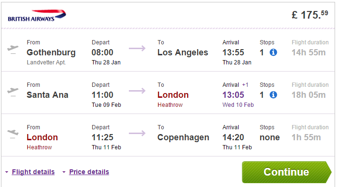Click the triangle next to Price details

64,172
